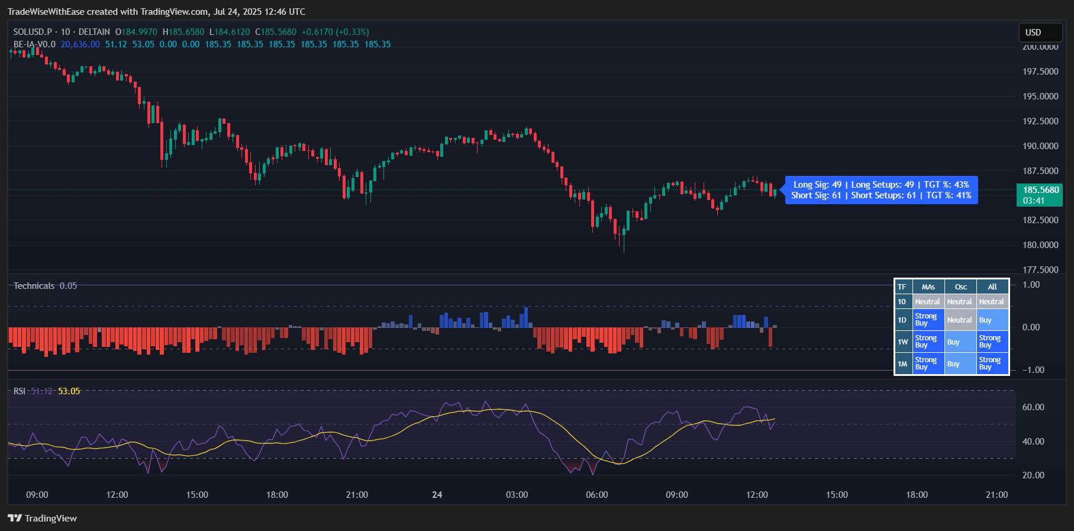Select the Technicals indicator label

[x=34, y=286]
